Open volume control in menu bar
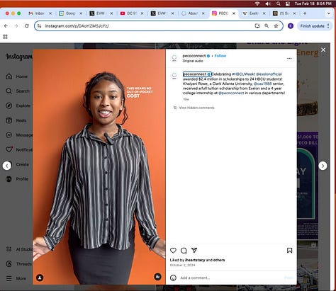336x291 pixels. tap(268, 4)
